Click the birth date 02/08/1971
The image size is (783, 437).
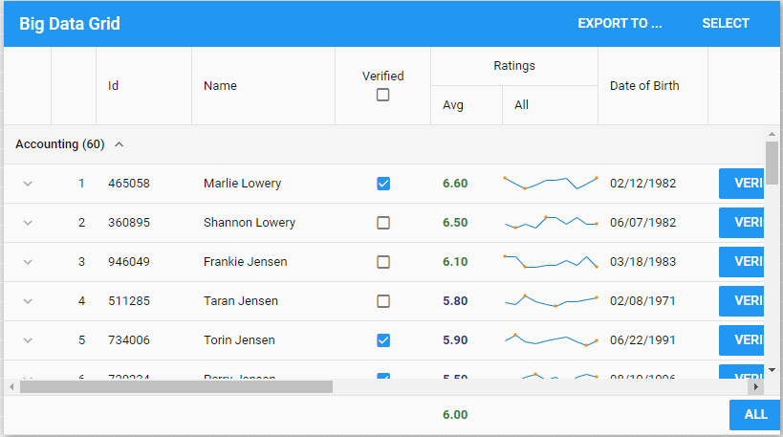tap(642, 301)
